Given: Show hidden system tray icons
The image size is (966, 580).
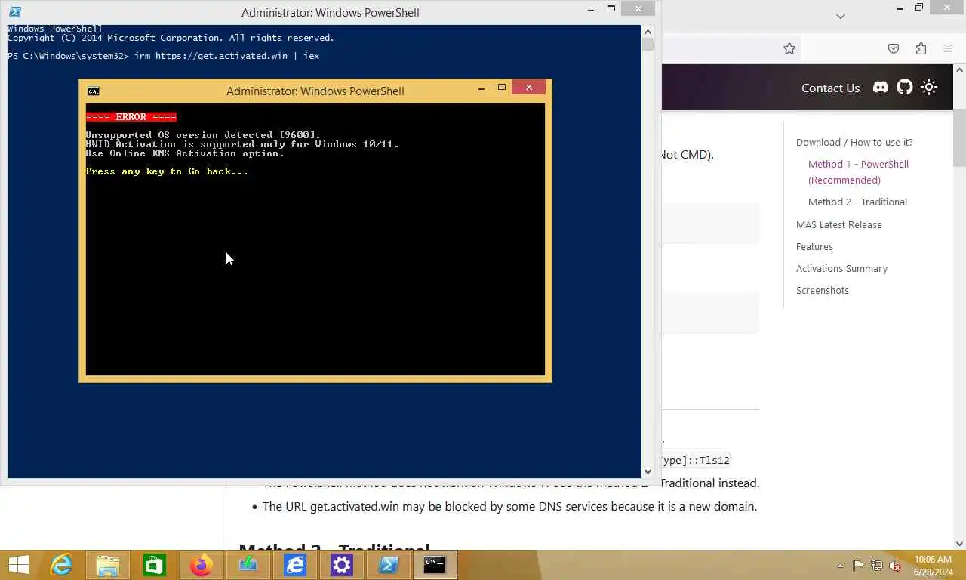Looking at the screenshot, I should tap(841, 566).
